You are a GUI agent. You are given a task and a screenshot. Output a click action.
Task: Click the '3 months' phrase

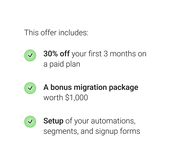[x=120, y=54]
